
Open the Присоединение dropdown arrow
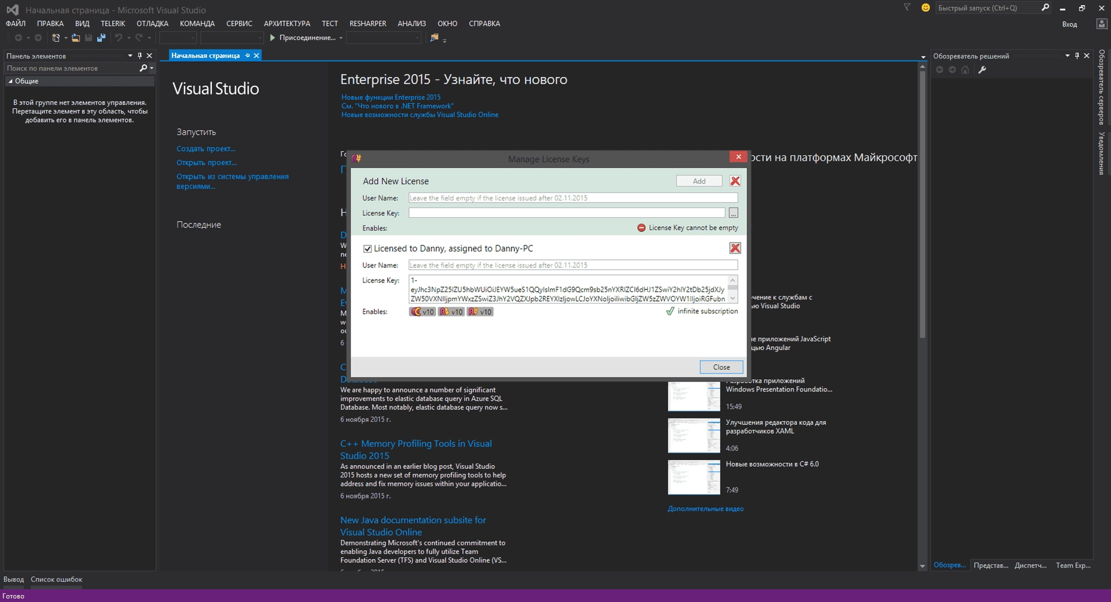[341, 38]
